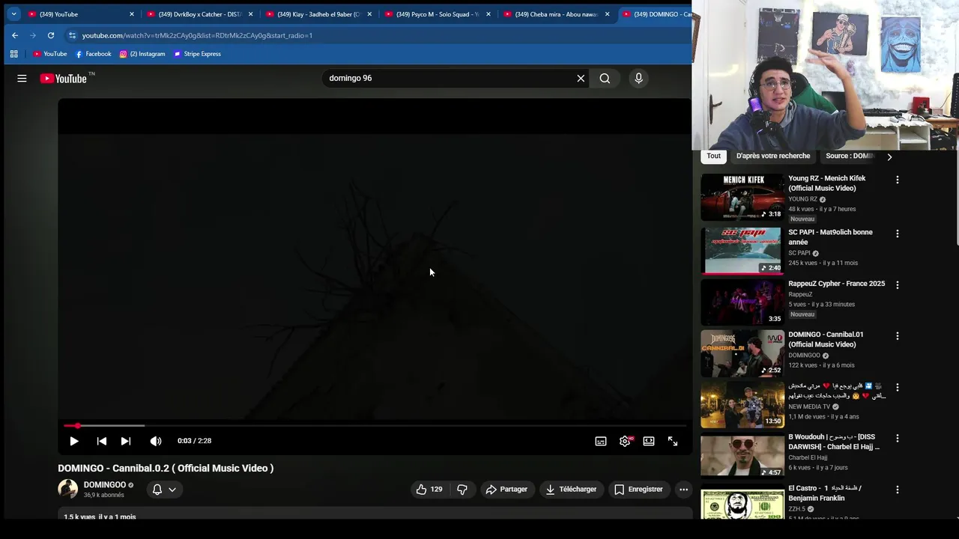Play the video with the play button
Screen dimensions: 959x539
[x=74, y=441]
